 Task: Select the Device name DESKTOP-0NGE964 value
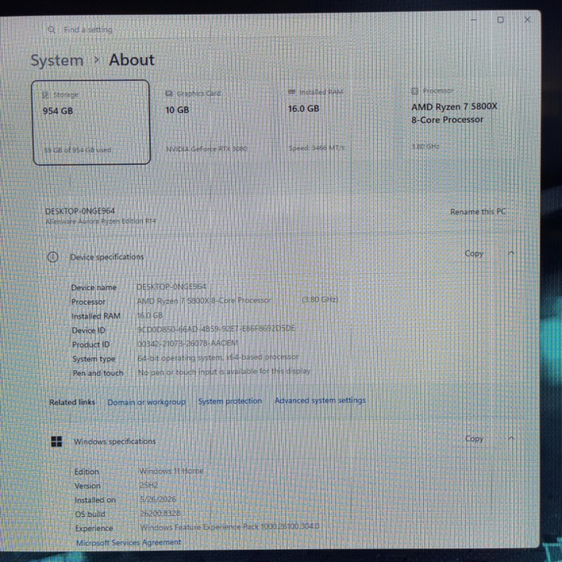171,287
